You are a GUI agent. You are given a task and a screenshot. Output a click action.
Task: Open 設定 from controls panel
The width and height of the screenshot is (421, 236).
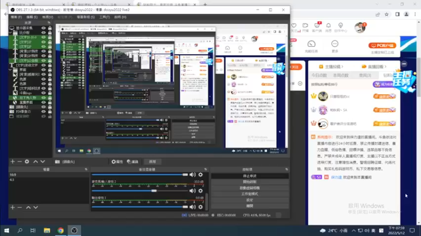[x=249, y=200]
